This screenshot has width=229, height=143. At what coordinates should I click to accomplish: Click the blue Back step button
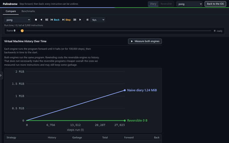pos(55,20)
